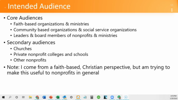Switch to PowerPoint on taskbar
This screenshot has height=100, width=178.
coord(51,97)
